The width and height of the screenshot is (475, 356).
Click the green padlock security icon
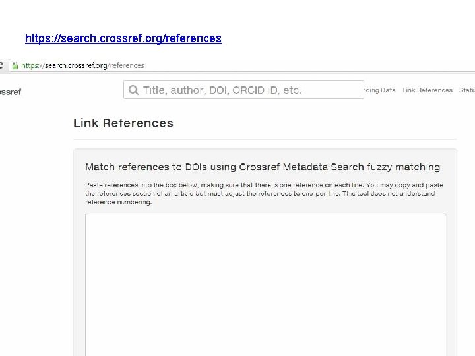pyautogui.click(x=15, y=65)
